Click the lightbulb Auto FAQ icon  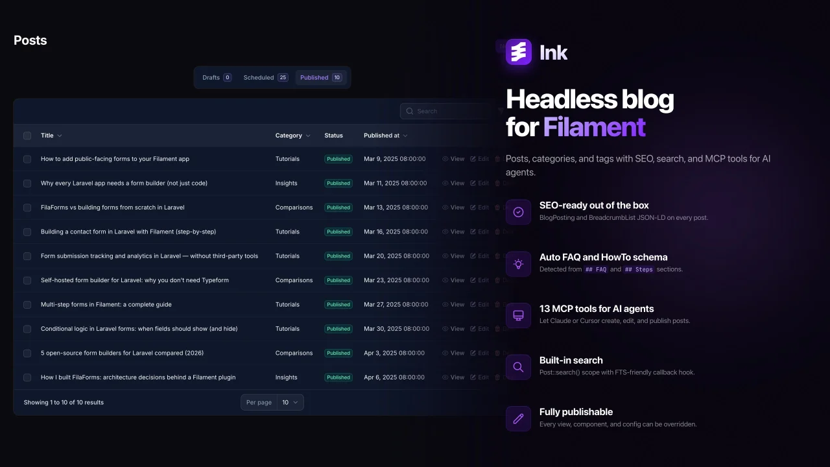(x=518, y=264)
